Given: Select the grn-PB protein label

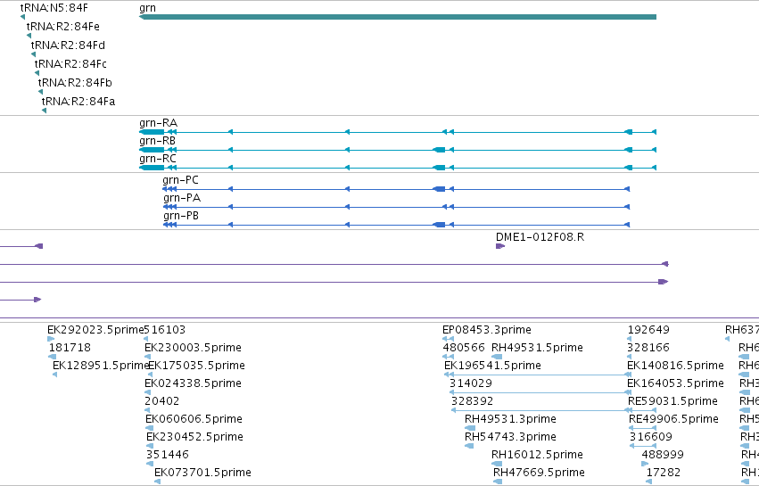Looking at the screenshot, I should coord(181,216).
